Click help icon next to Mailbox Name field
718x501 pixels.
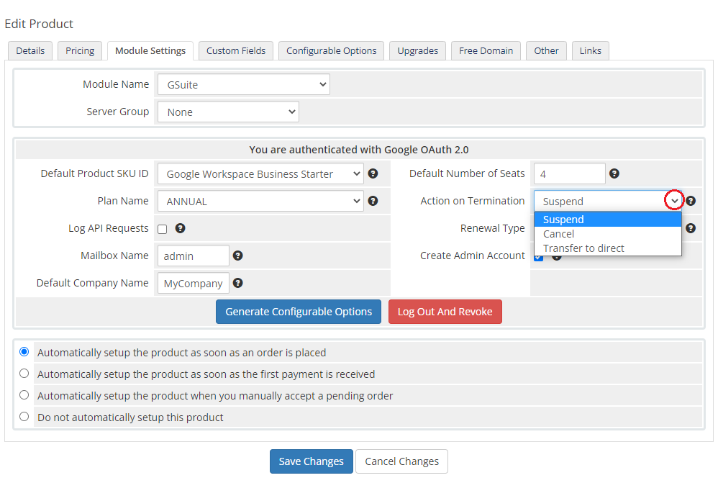point(237,256)
